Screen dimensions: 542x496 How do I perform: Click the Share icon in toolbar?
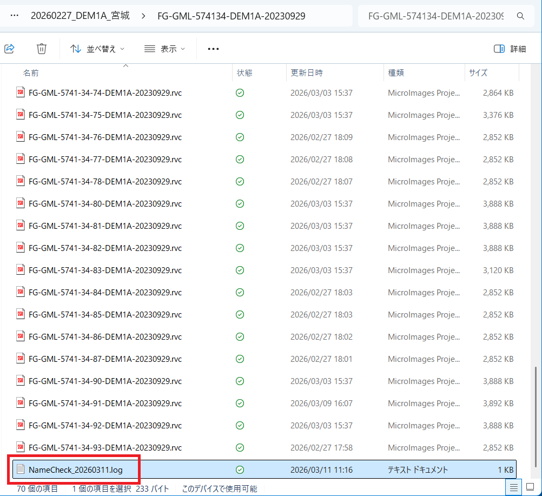tap(9, 49)
